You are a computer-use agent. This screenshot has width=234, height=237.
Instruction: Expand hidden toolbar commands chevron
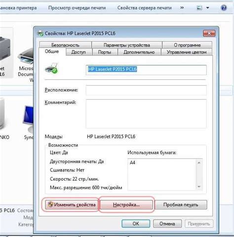pyautogui.click(x=182, y=7)
